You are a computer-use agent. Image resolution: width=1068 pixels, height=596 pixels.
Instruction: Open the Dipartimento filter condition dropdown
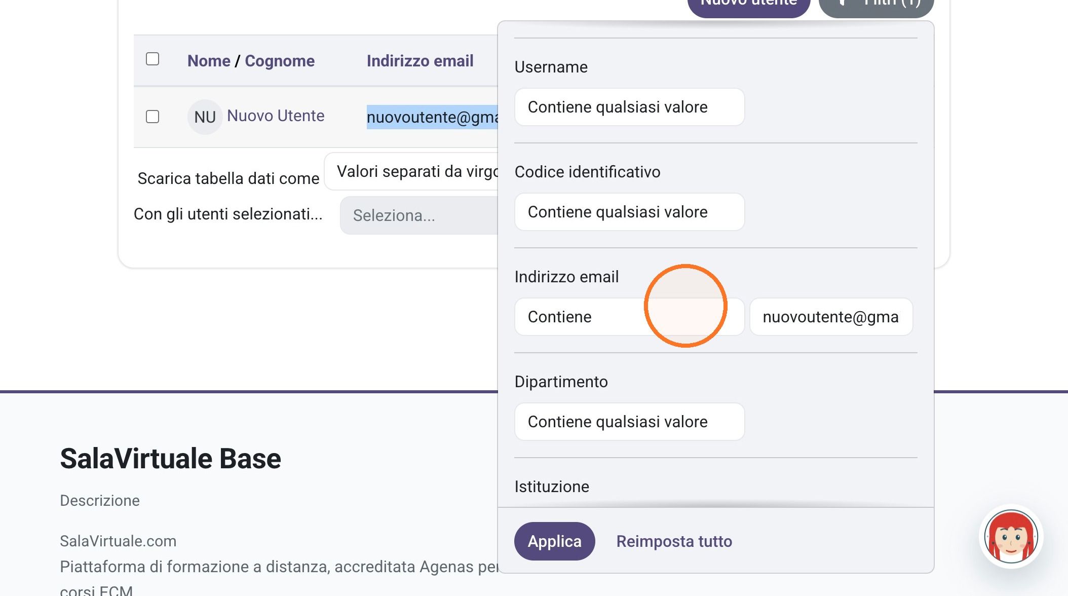(x=629, y=422)
